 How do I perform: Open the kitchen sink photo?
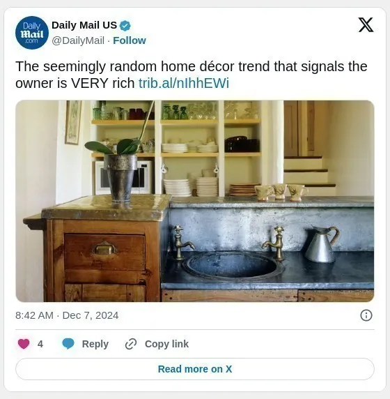[195, 201]
